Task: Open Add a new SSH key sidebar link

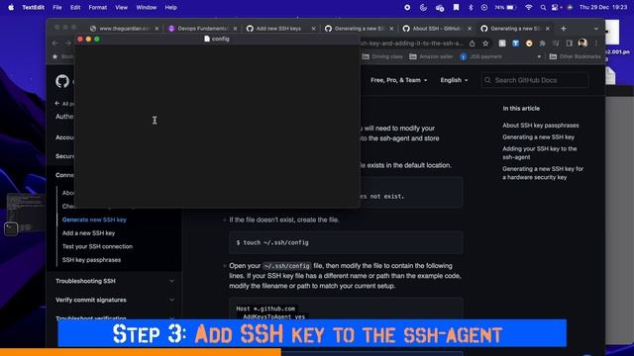Action: coord(88,233)
